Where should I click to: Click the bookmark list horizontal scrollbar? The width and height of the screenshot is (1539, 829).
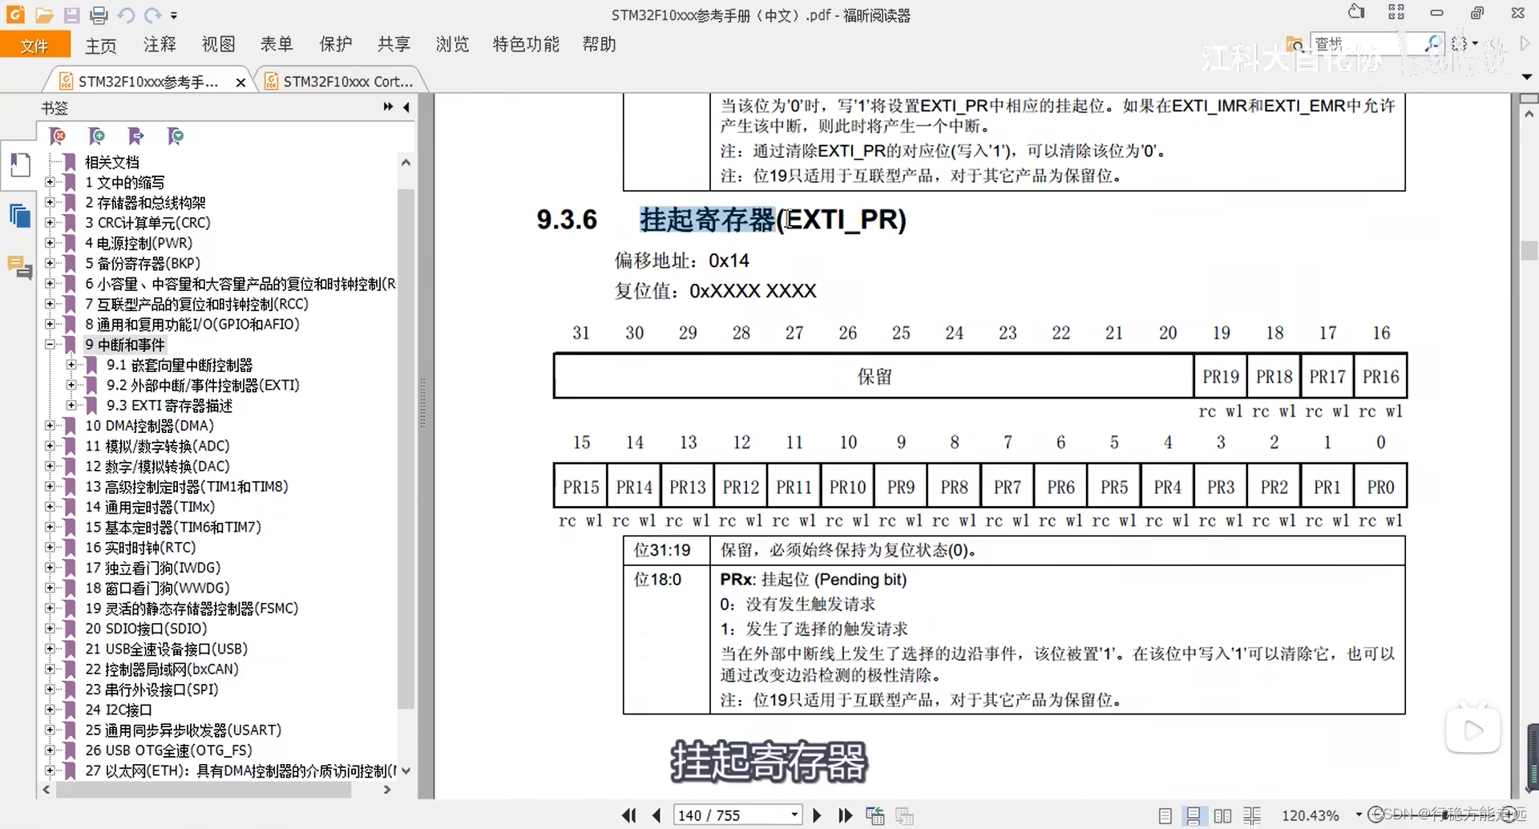204,790
